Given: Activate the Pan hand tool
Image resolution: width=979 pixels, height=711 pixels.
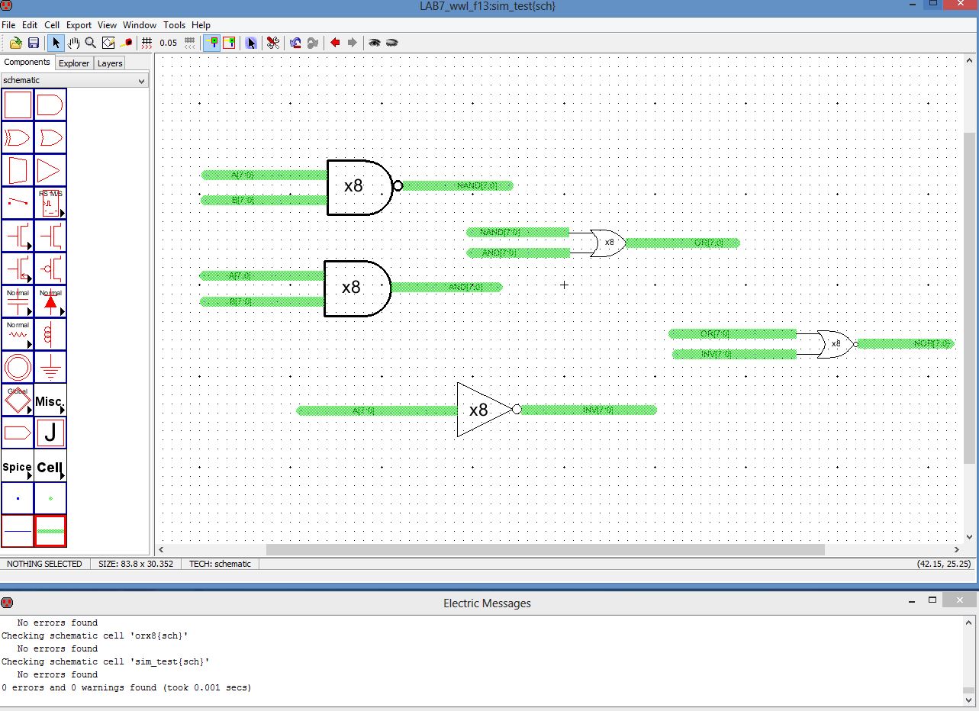Looking at the screenshot, I should point(74,43).
